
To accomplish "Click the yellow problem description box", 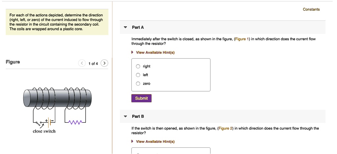I will click(56, 22).
